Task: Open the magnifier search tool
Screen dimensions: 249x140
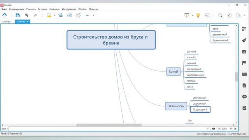Action: click(x=220, y=15)
